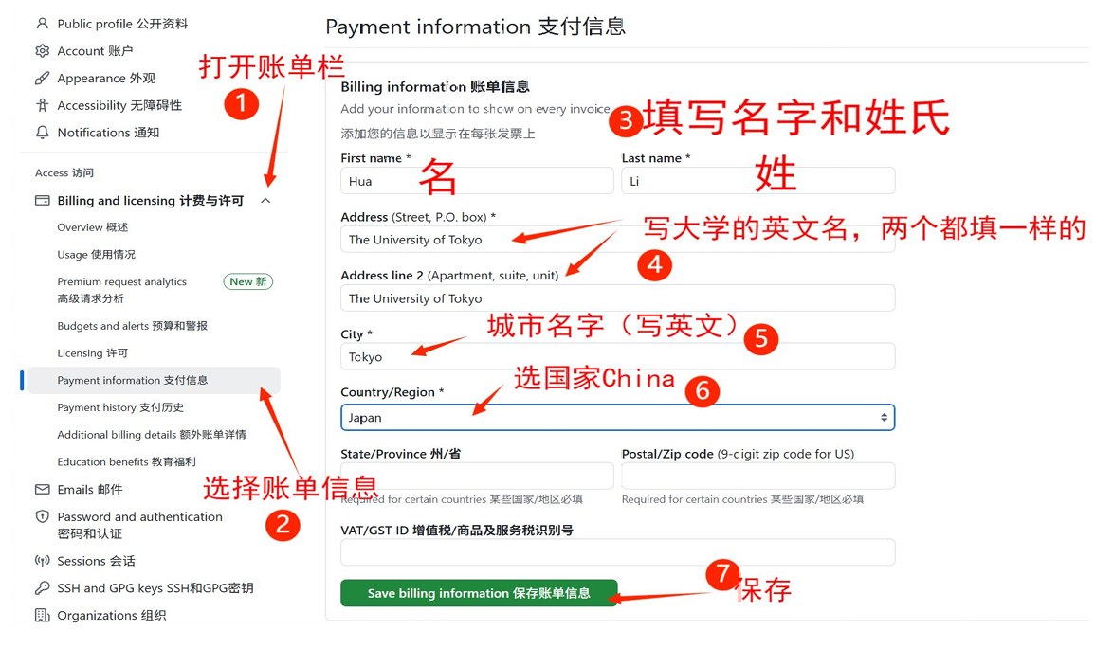Click the Emails envelope icon
Image resolution: width=1095 pixels, height=648 pixels.
coord(43,490)
